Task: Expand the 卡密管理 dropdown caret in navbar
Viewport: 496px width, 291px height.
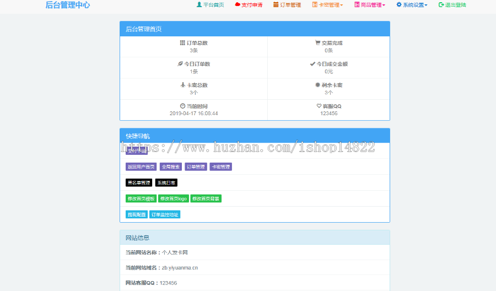Action: (342, 5)
